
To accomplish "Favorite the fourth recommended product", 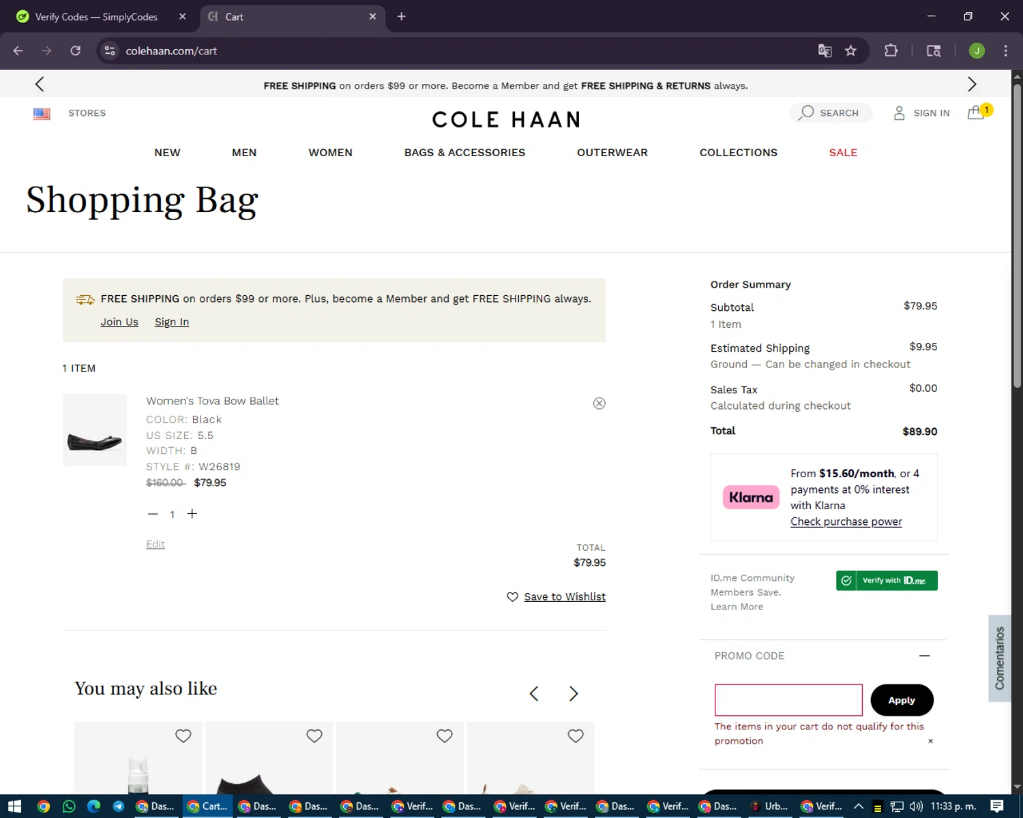I will coord(576,736).
